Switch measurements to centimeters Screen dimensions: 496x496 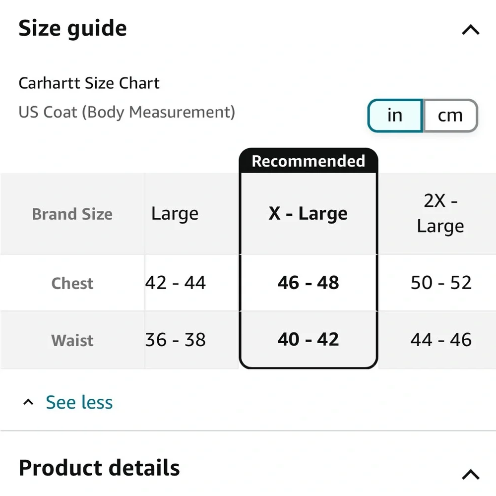450,116
